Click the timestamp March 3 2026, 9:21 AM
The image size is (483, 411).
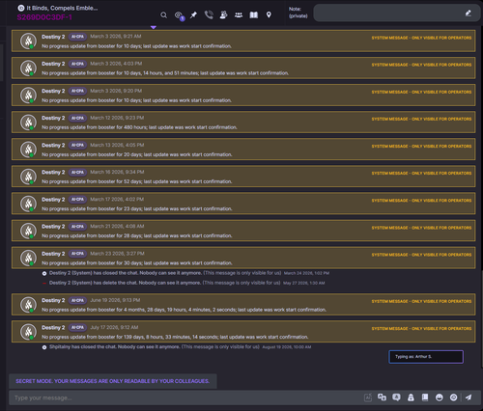[x=116, y=37]
